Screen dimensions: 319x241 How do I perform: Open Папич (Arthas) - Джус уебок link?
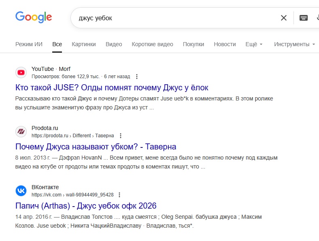coord(86,206)
